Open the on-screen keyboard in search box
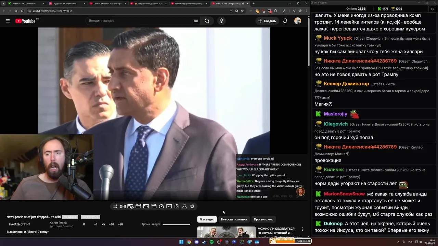438x246 pixels. pyautogui.click(x=196, y=21)
